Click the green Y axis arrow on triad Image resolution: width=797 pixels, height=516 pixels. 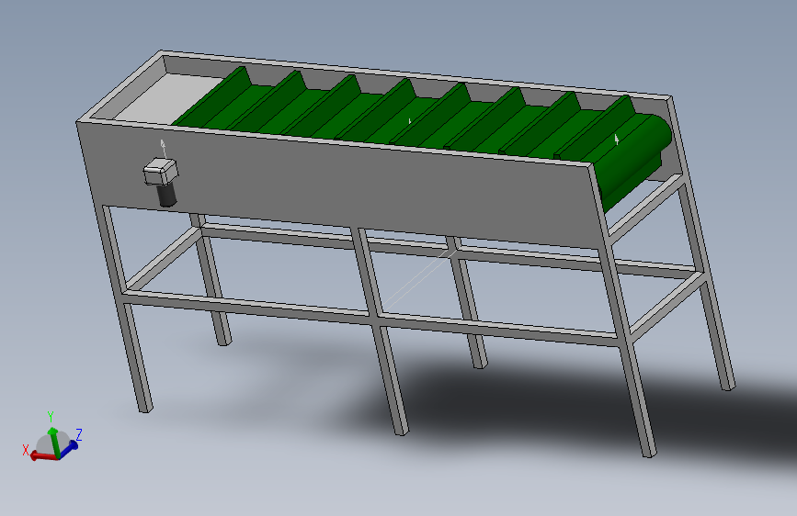[53, 441]
